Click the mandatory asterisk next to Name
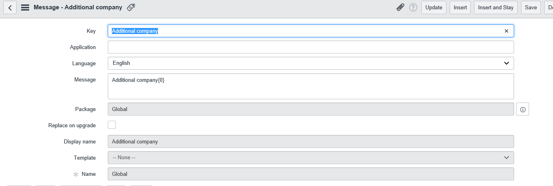This screenshot has height=186, width=553. pyautogui.click(x=76, y=174)
